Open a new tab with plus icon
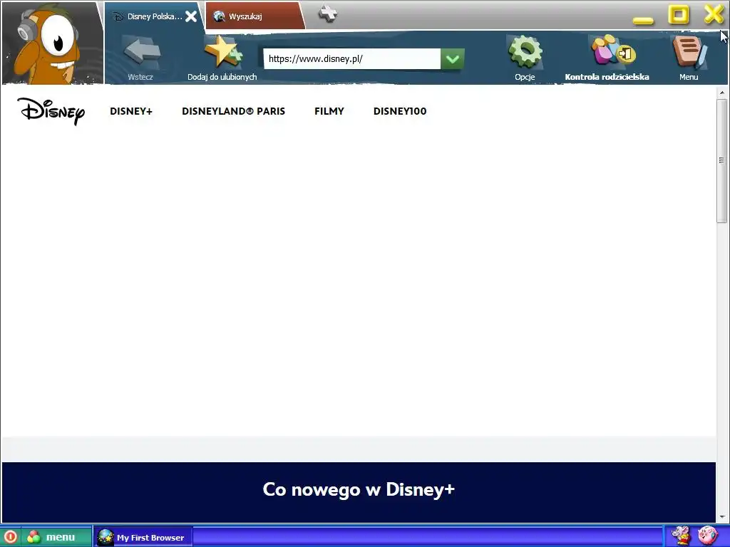 [328, 14]
